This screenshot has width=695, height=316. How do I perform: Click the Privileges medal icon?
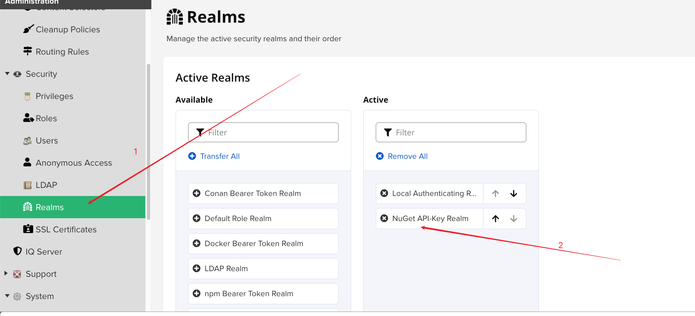tap(27, 96)
